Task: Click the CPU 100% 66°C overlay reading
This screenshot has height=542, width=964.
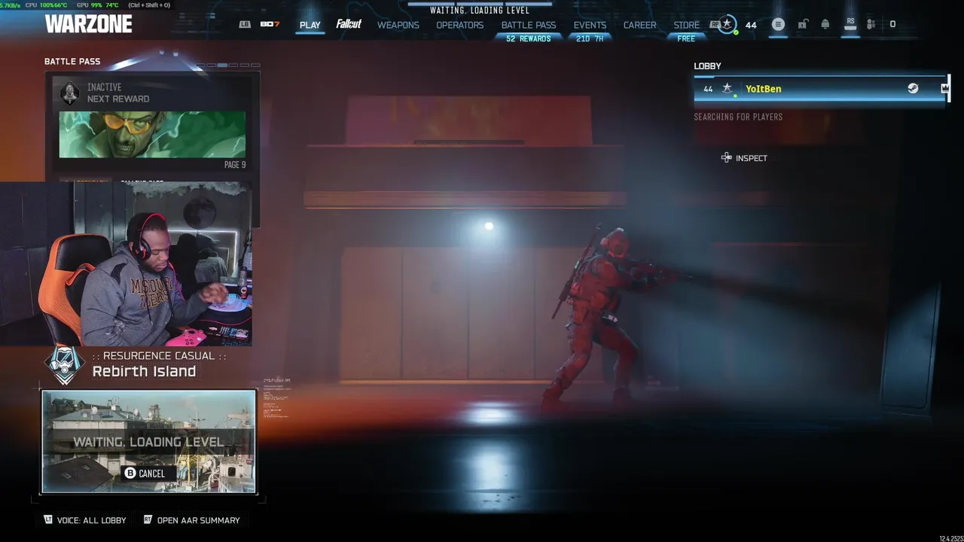Action: click(46, 5)
